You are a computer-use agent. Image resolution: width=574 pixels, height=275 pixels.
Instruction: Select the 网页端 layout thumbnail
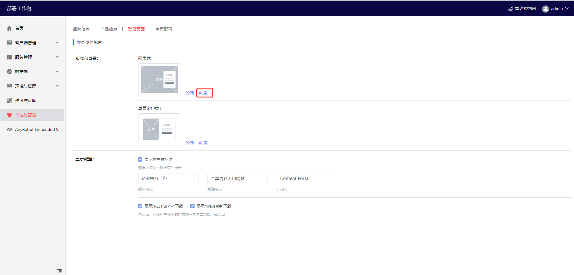[160, 79]
